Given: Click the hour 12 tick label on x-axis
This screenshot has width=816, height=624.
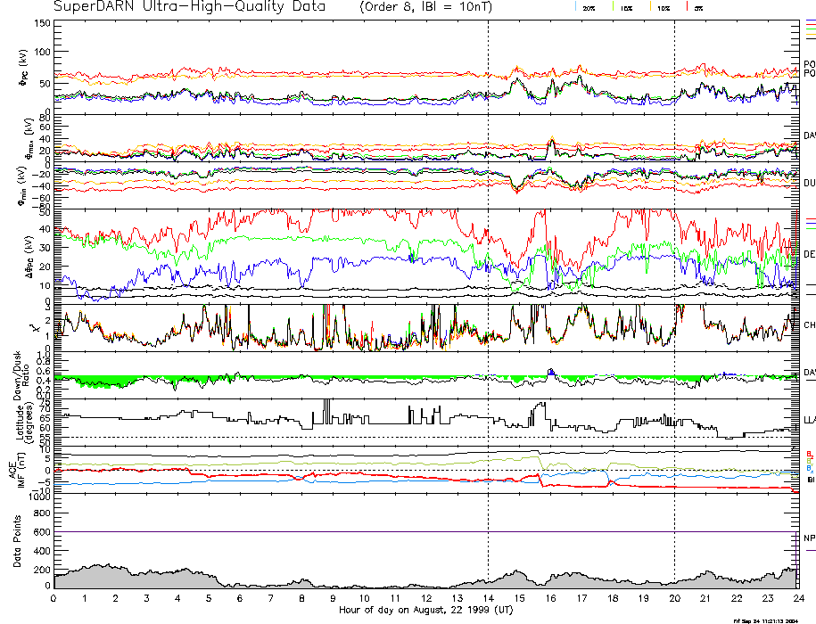Looking at the screenshot, I should click(425, 597).
